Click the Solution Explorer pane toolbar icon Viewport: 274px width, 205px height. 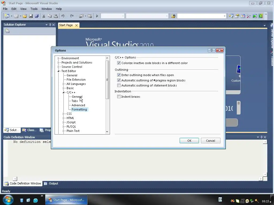click(7, 31)
